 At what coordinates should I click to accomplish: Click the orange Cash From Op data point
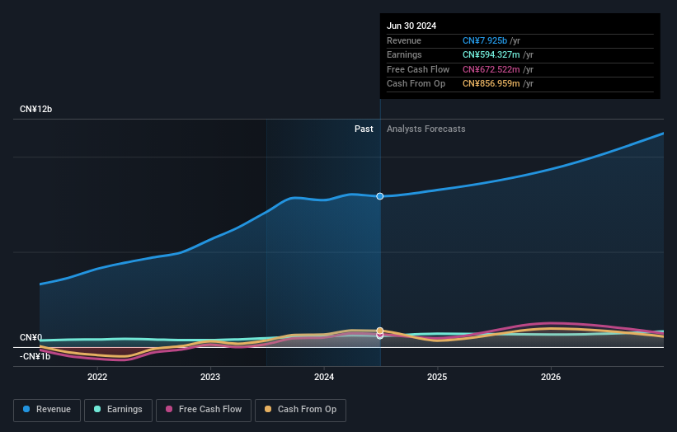[x=379, y=331]
